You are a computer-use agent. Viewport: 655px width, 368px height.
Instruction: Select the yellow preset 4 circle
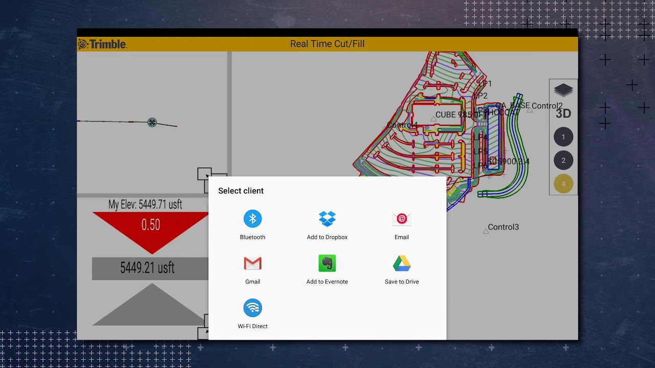point(563,184)
